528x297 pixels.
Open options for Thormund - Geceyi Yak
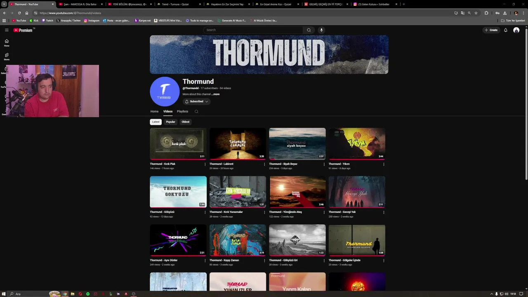click(x=384, y=212)
